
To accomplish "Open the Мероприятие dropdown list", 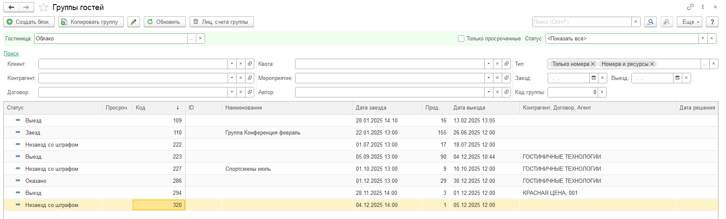I will [x=488, y=78].
